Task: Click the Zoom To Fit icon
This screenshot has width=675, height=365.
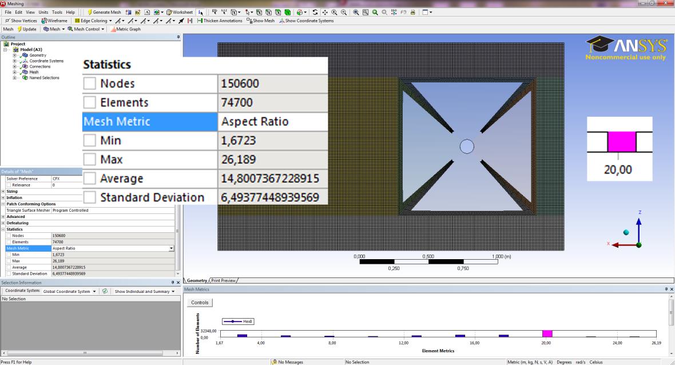Action: (x=356, y=12)
